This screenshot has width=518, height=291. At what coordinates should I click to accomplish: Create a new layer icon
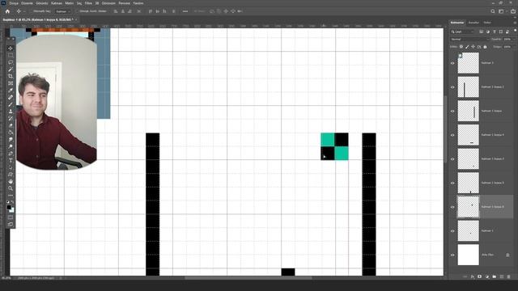coord(502,276)
